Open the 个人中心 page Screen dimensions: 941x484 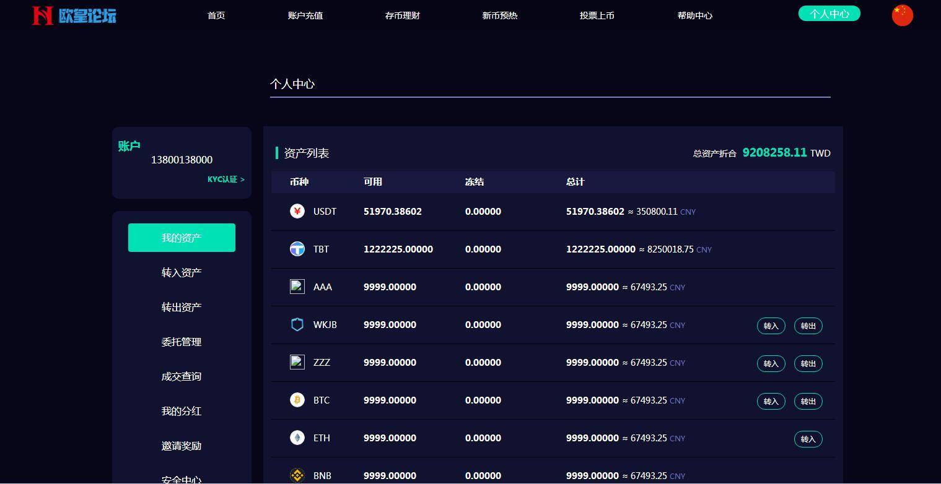(x=829, y=12)
